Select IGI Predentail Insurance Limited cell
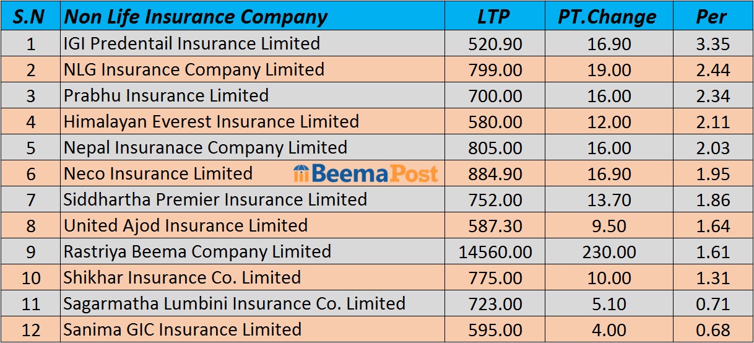The image size is (754, 343). (x=192, y=44)
